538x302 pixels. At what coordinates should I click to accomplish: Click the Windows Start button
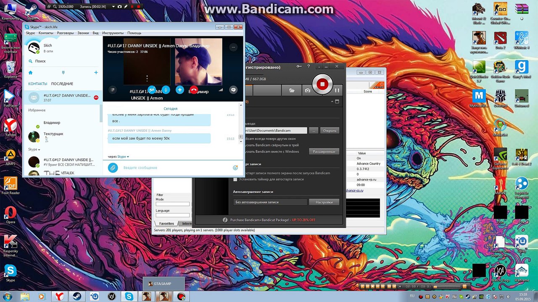tap(7, 296)
